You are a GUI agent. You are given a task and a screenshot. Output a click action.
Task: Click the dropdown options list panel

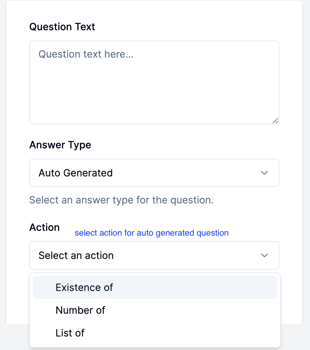coord(155,310)
